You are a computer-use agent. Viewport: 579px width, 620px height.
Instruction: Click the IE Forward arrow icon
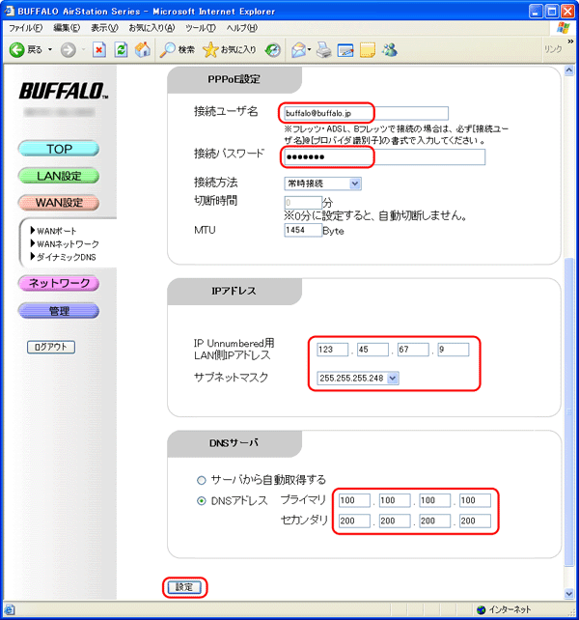(x=69, y=50)
